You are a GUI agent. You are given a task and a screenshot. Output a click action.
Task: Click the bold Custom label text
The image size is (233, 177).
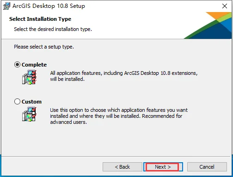pyautogui.click(x=31, y=102)
